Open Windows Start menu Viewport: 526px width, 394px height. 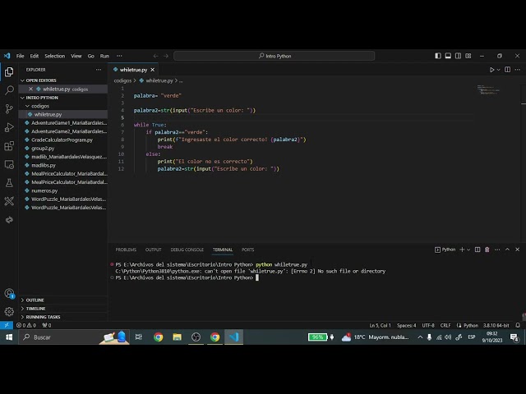[9, 337]
